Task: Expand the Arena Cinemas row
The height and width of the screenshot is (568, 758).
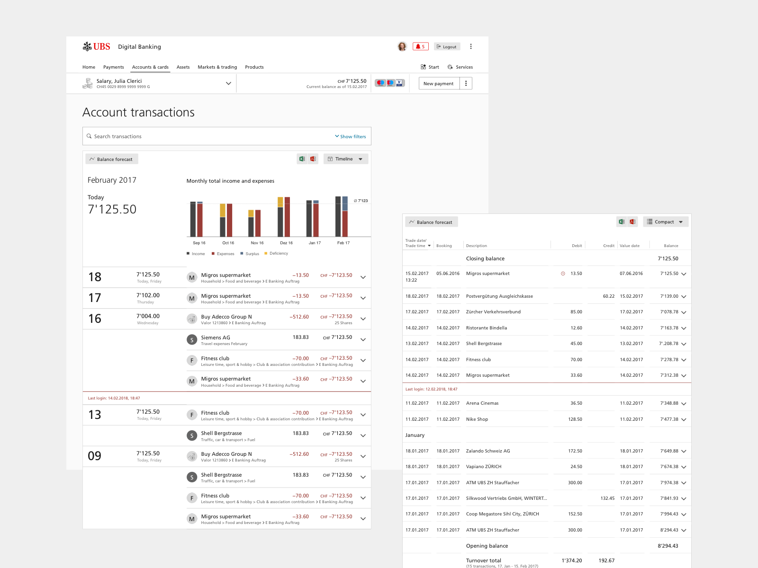Action: (684, 404)
